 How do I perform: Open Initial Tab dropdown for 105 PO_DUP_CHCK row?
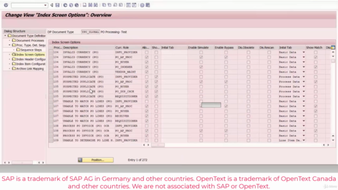pyautogui.click(x=304, y=91)
